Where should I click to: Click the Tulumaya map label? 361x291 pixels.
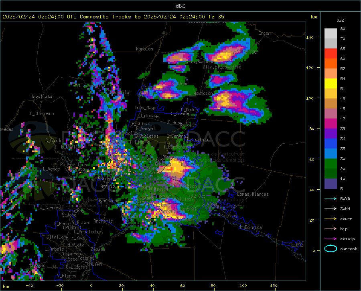pos(150,116)
